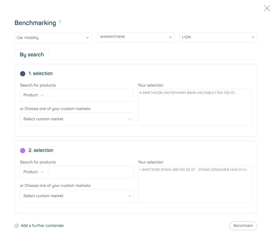Image resolution: width=274 pixels, height=238 pixels.
Task: Open Product type dropdown in 2. selection
Action: point(34,172)
